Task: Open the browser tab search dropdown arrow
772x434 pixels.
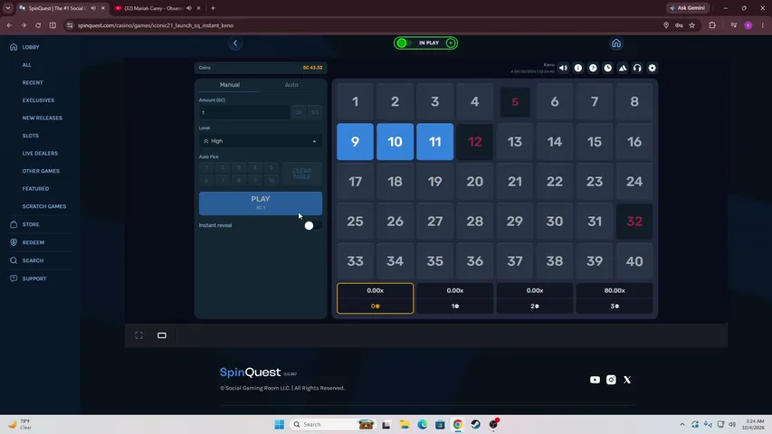Action: pyautogui.click(x=8, y=8)
